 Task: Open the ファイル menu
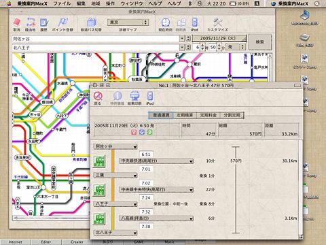pyautogui.click(x=62, y=3)
